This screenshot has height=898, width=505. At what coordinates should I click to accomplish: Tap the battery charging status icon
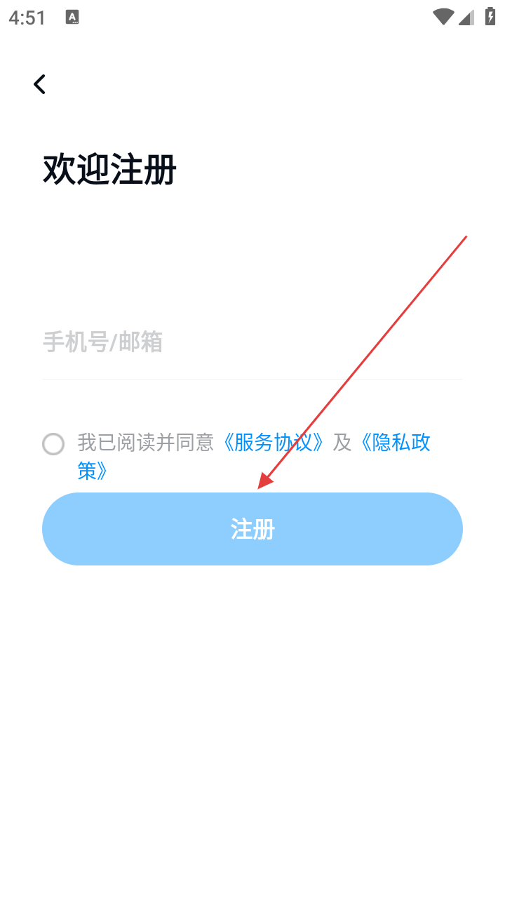pos(490,17)
